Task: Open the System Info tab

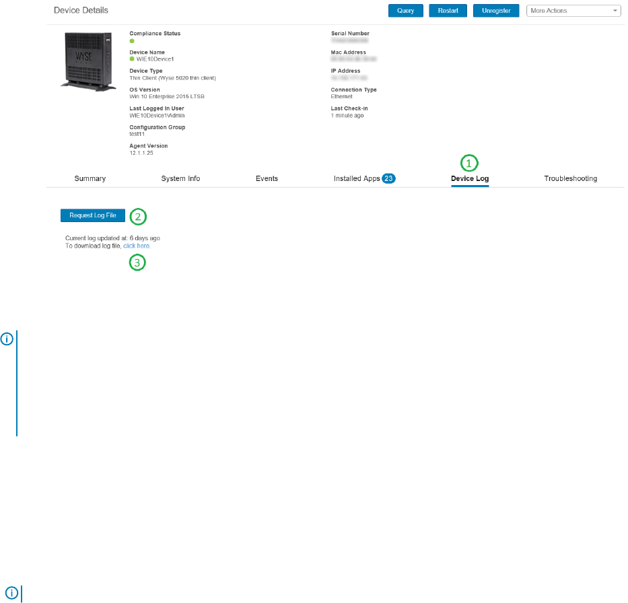Action: click(180, 178)
